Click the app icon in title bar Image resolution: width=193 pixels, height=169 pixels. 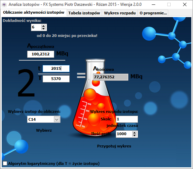coord(4,4)
